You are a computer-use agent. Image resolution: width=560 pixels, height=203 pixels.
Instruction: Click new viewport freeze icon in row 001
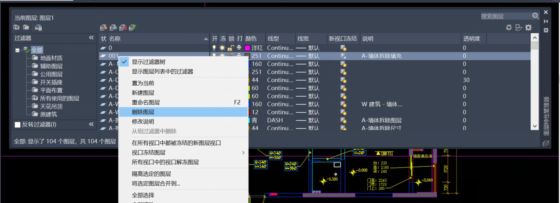343,56
